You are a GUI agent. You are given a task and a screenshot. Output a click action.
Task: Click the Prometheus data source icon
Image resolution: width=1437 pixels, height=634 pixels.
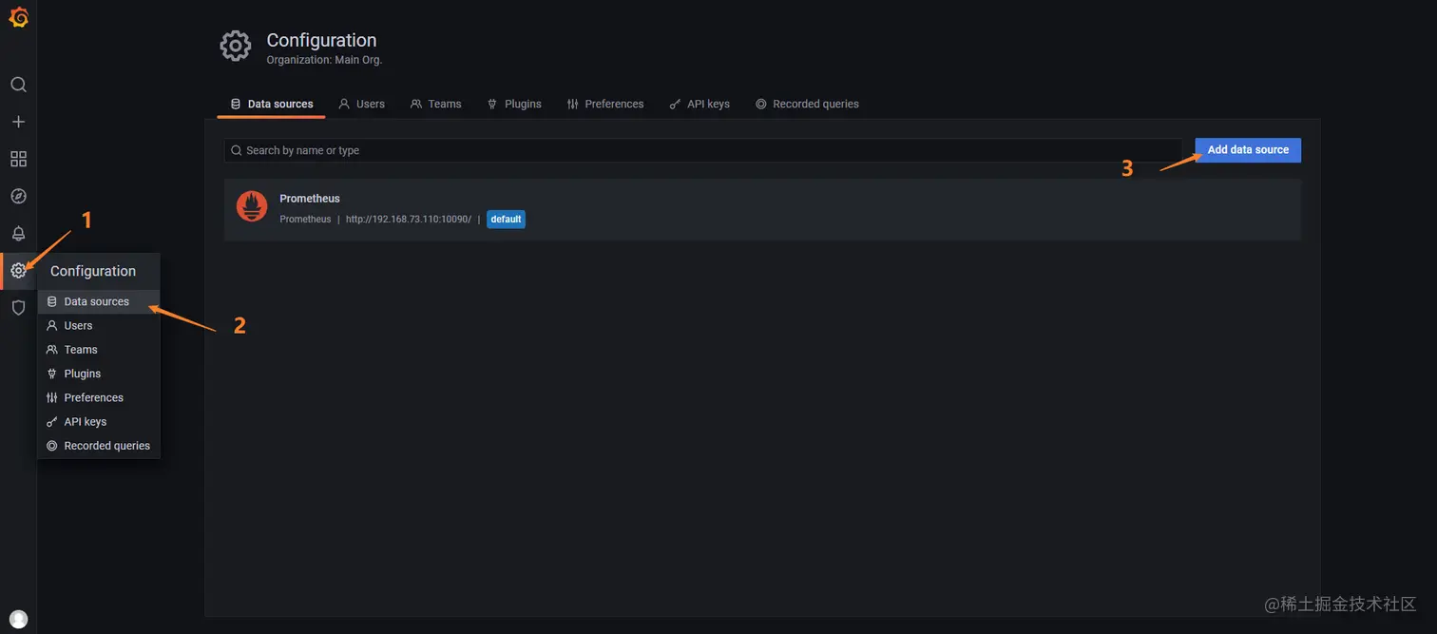(x=251, y=206)
